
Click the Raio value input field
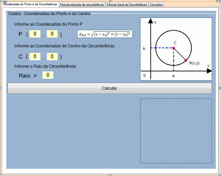(x=48, y=75)
